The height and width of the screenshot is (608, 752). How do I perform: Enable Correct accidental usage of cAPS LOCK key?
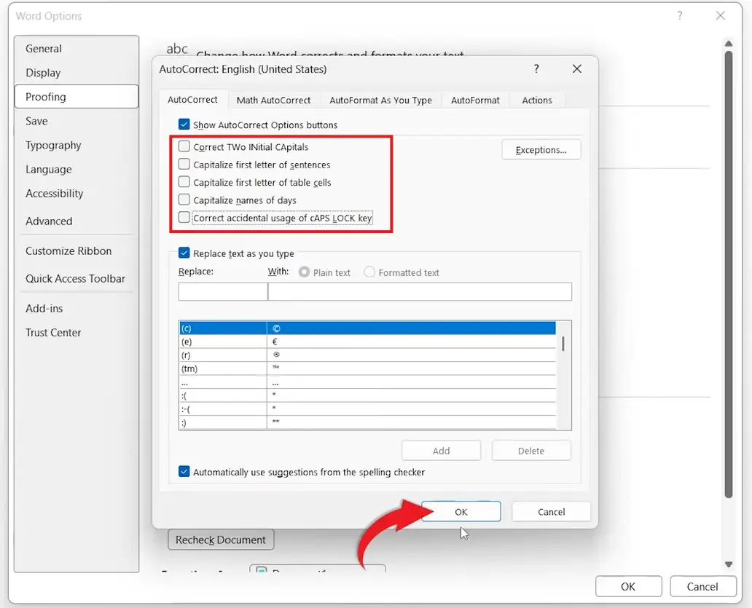click(x=184, y=217)
